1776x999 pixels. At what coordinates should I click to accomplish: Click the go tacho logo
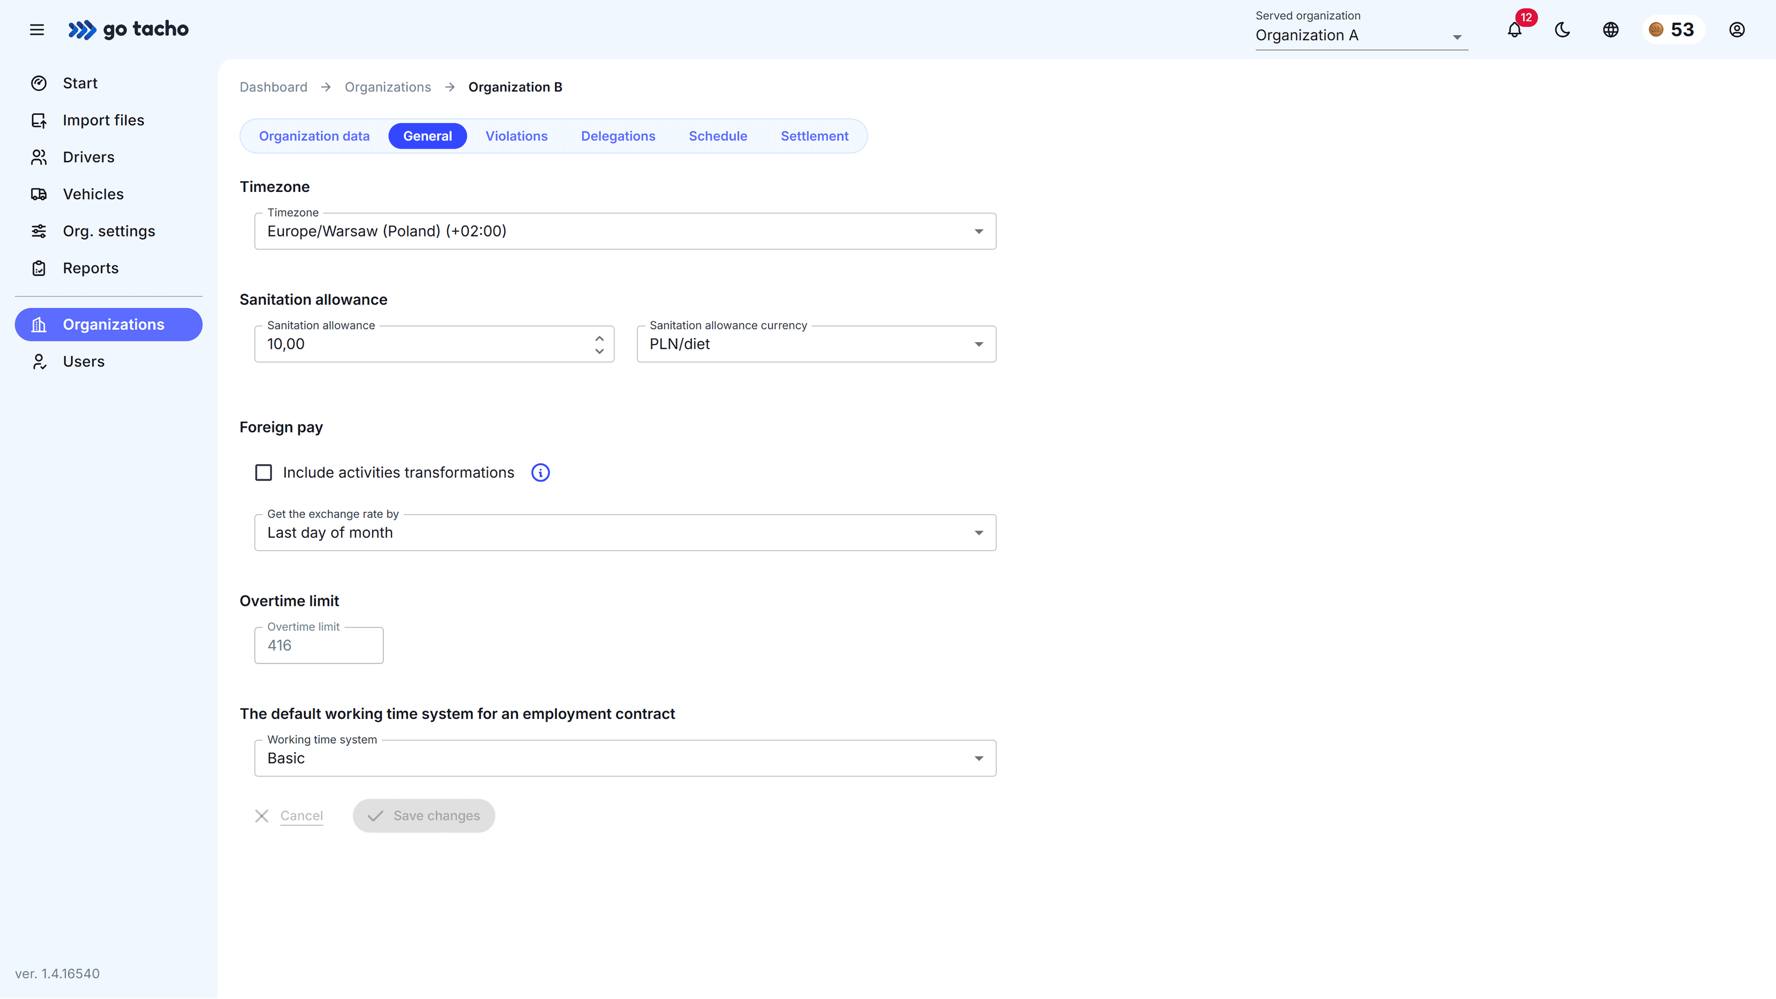(x=129, y=30)
